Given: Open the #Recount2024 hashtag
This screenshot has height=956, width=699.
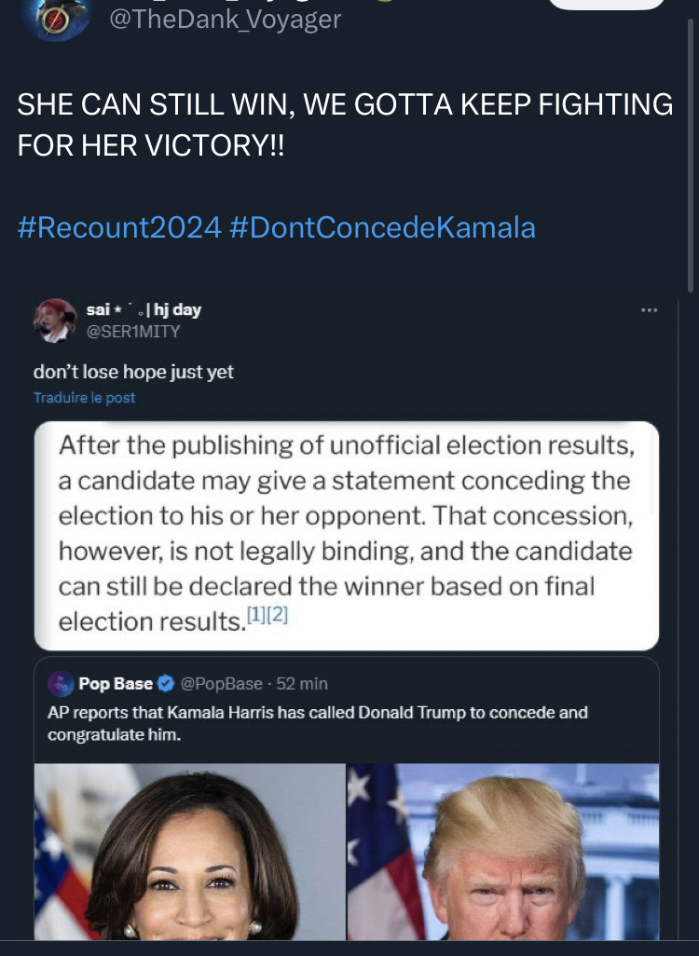Looking at the screenshot, I should pos(119,227).
